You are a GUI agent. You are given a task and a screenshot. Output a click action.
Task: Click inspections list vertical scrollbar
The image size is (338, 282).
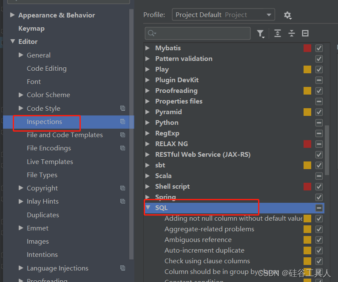[x=327, y=150]
